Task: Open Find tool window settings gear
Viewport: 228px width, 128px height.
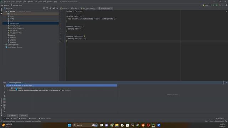Action: pos(223,82)
